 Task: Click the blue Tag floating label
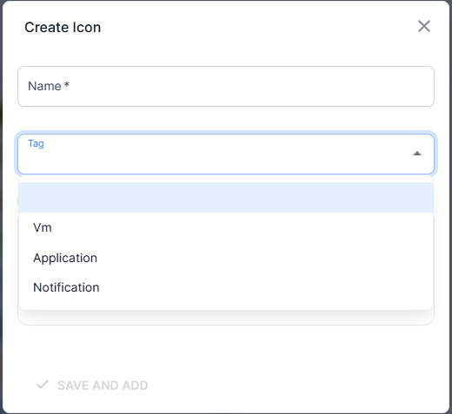tap(36, 143)
